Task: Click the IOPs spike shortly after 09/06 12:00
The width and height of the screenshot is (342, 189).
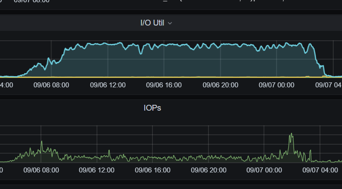Action: click(109, 150)
